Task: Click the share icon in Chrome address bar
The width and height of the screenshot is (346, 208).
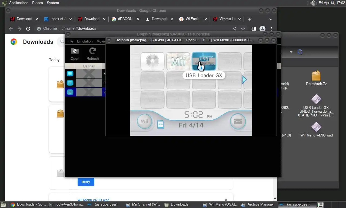Action: pyautogui.click(x=234, y=28)
